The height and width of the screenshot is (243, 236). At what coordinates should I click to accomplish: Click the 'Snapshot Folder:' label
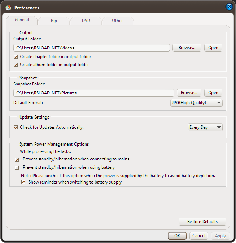29,84
